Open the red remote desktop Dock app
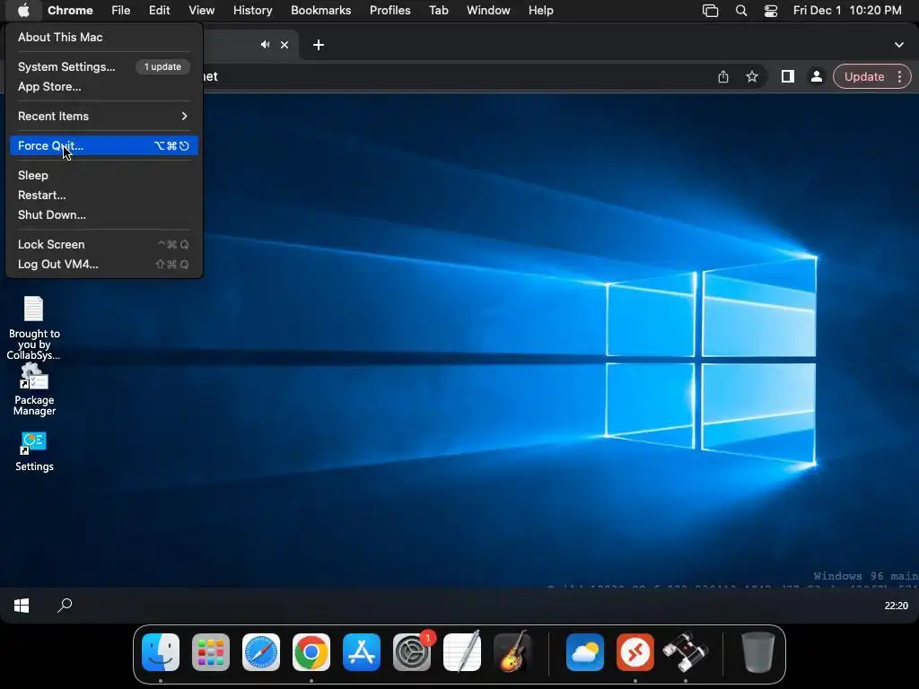Viewport: 919px width, 689px height. (635, 652)
